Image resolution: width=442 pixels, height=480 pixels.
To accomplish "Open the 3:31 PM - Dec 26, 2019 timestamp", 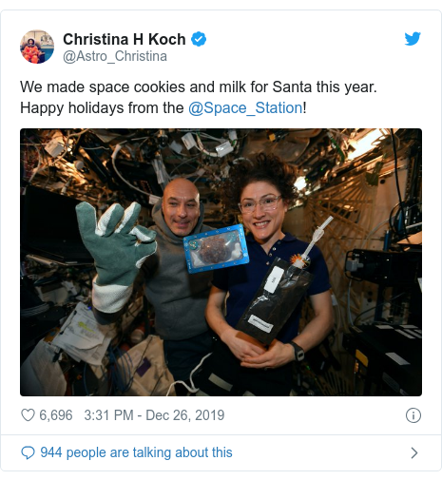I will (154, 415).
